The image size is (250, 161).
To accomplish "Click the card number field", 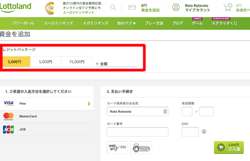I will pos(138,132).
